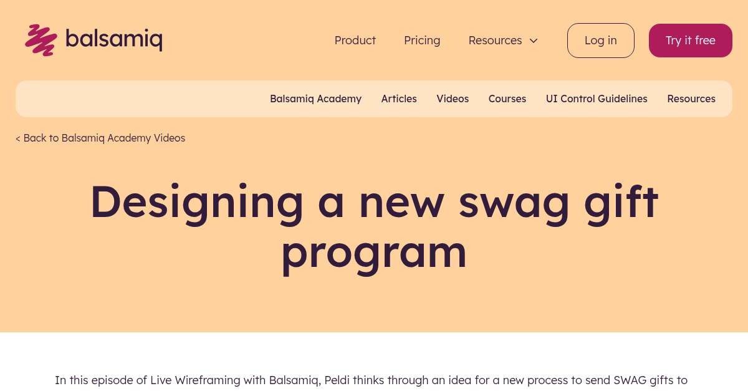
Task: Follow the Back to Balsamiq Academy Videos link
Action: [100, 138]
